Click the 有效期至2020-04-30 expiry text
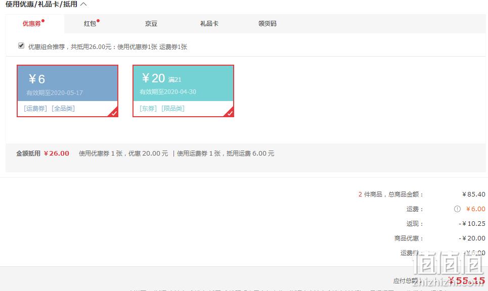This screenshot has height=291, width=488. (x=168, y=92)
